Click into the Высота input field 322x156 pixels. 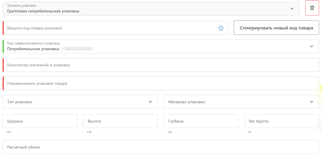click(x=120, y=121)
